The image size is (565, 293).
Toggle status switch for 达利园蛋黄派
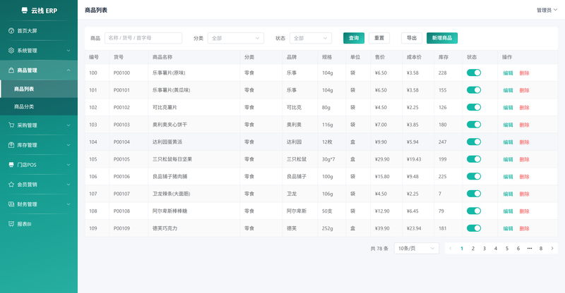[x=474, y=142]
